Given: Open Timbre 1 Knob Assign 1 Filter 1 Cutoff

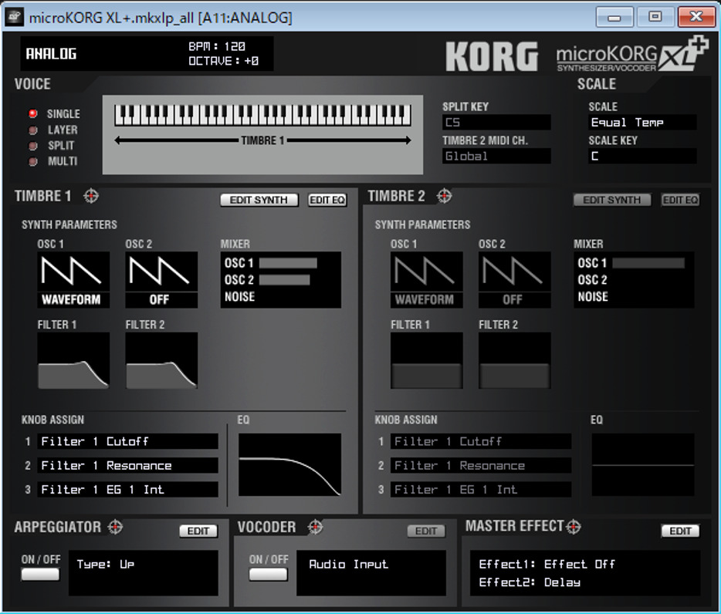Looking at the screenshot, I should 128,441.
